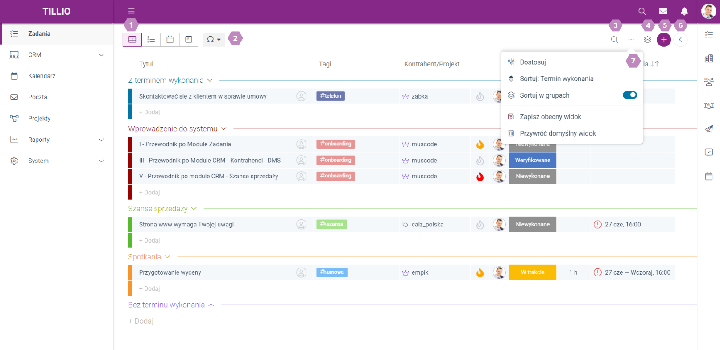This screenshot has height=350, width=720.
Task: Open the paper plane icon in right sidebar
Action: point(709,129)
